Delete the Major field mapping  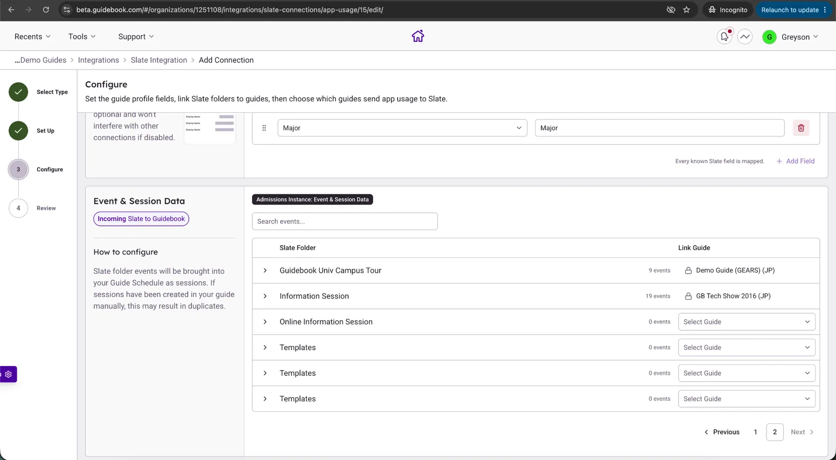pyautogui.click(x=801, y=128)
